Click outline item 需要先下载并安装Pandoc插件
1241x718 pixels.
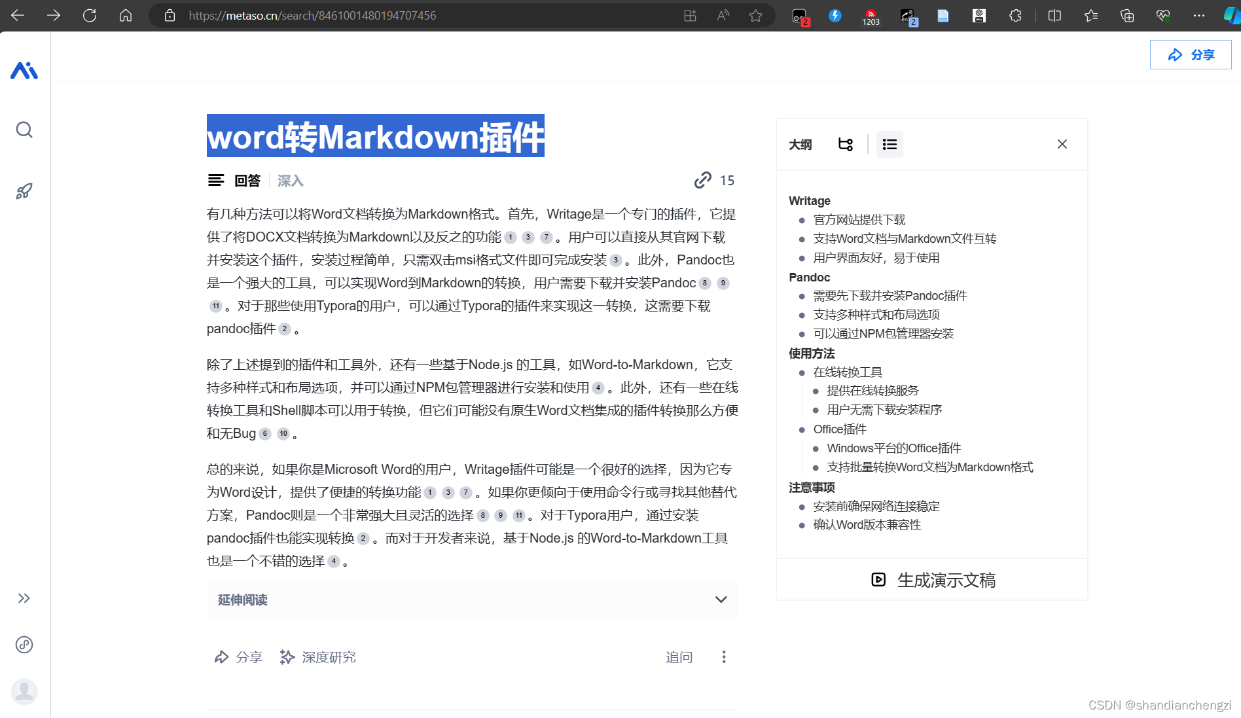[890, 296]
